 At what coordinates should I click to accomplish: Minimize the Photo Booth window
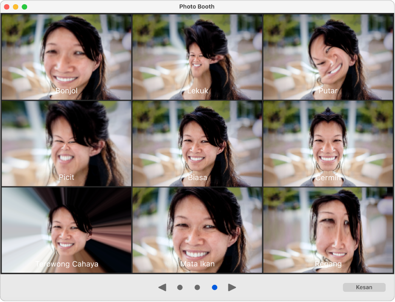coord(16,7)
